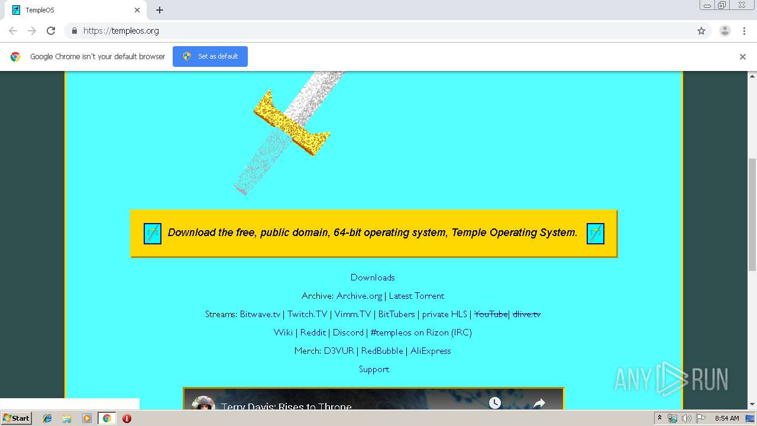This screenshot has width=757, height=426.
Task: Click the red stop-sign taskbar icon
Action: (x=127, y=418)
